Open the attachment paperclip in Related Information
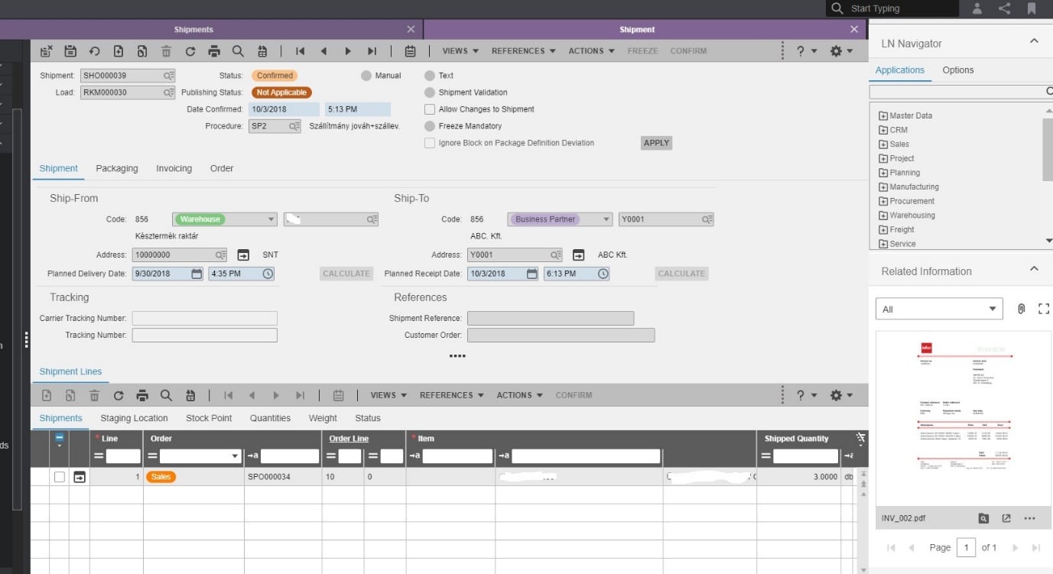Image resolution: width=1053 pixels, height=574 pixels. point(1022,308)
